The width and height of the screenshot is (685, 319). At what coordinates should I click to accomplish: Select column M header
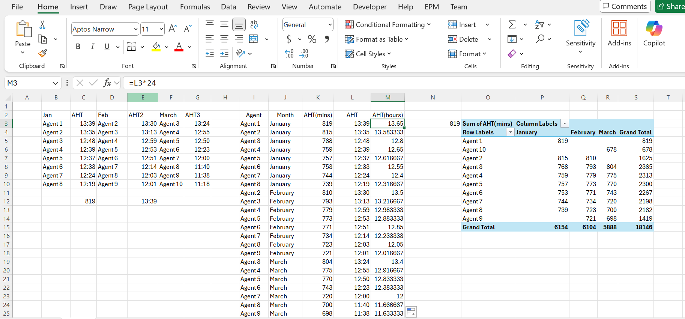(388, 98)
